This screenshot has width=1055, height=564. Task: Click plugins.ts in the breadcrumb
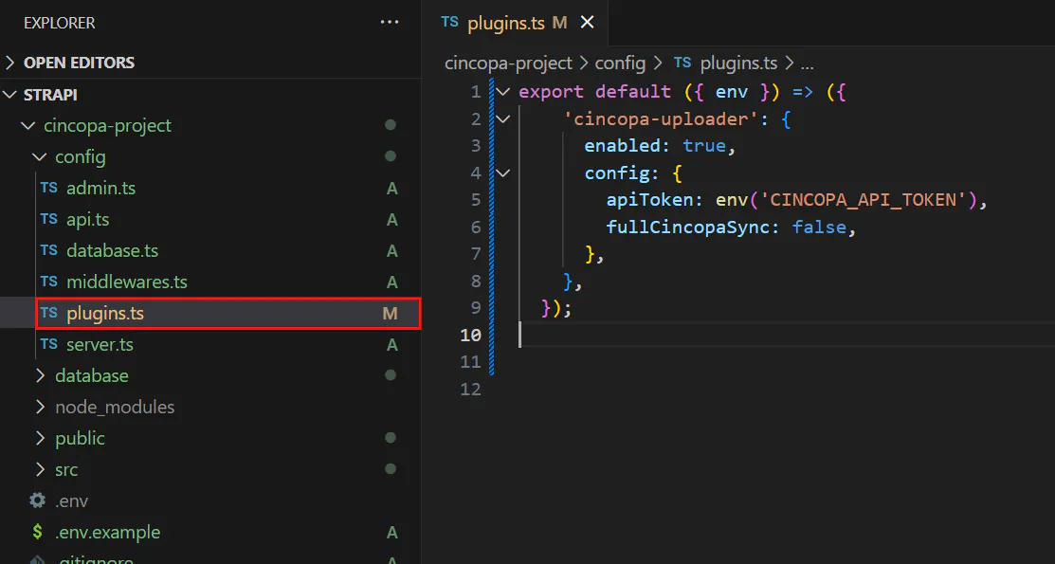(738, 64)
